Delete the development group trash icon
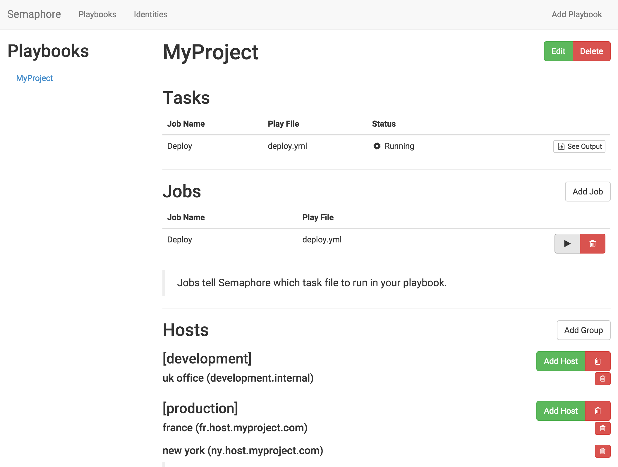This screenshot has width=618, height=467. (598, 361)
